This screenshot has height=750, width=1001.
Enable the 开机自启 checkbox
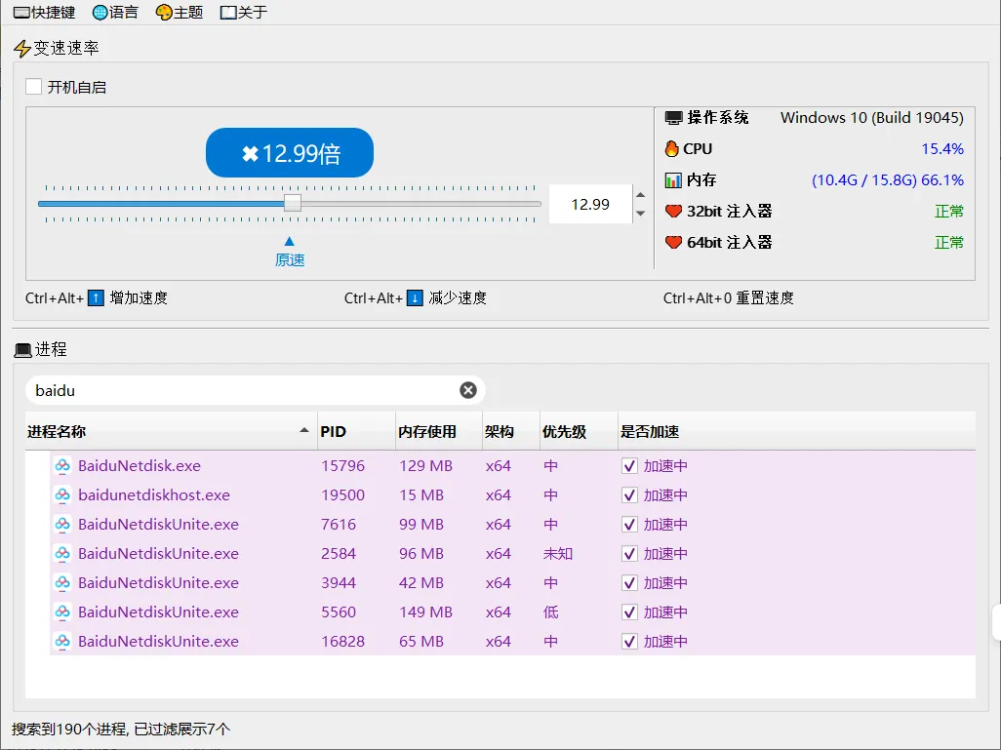34,87
